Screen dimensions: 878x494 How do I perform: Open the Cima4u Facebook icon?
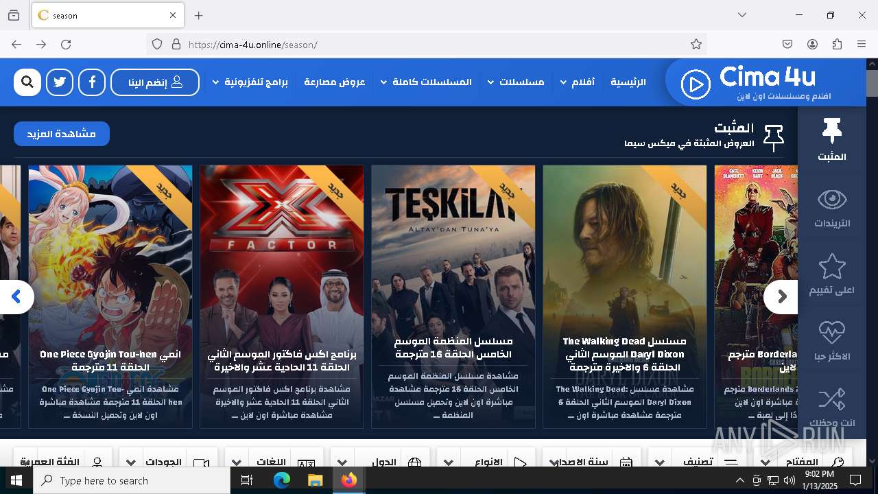[x=92, y=82]
